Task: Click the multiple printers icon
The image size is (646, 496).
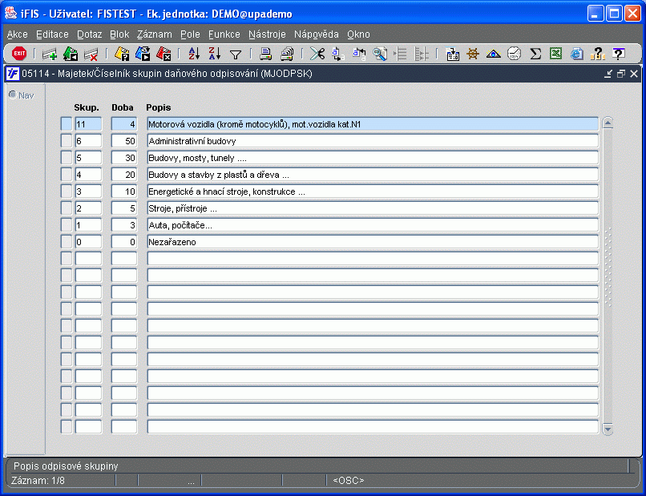Action: pos(287,54)
